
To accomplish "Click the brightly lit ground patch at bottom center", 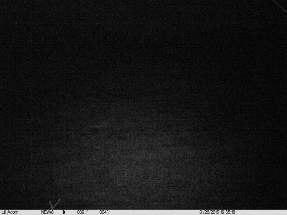I will click(x=143, y=168).
